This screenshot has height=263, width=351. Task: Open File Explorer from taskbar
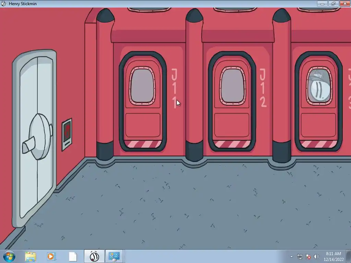pyautogui.click(x=31, y=256)
